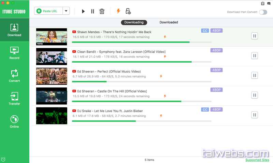The image size is (273, 163).
Task: Click the Paste URL button
Action: point(48,11)
